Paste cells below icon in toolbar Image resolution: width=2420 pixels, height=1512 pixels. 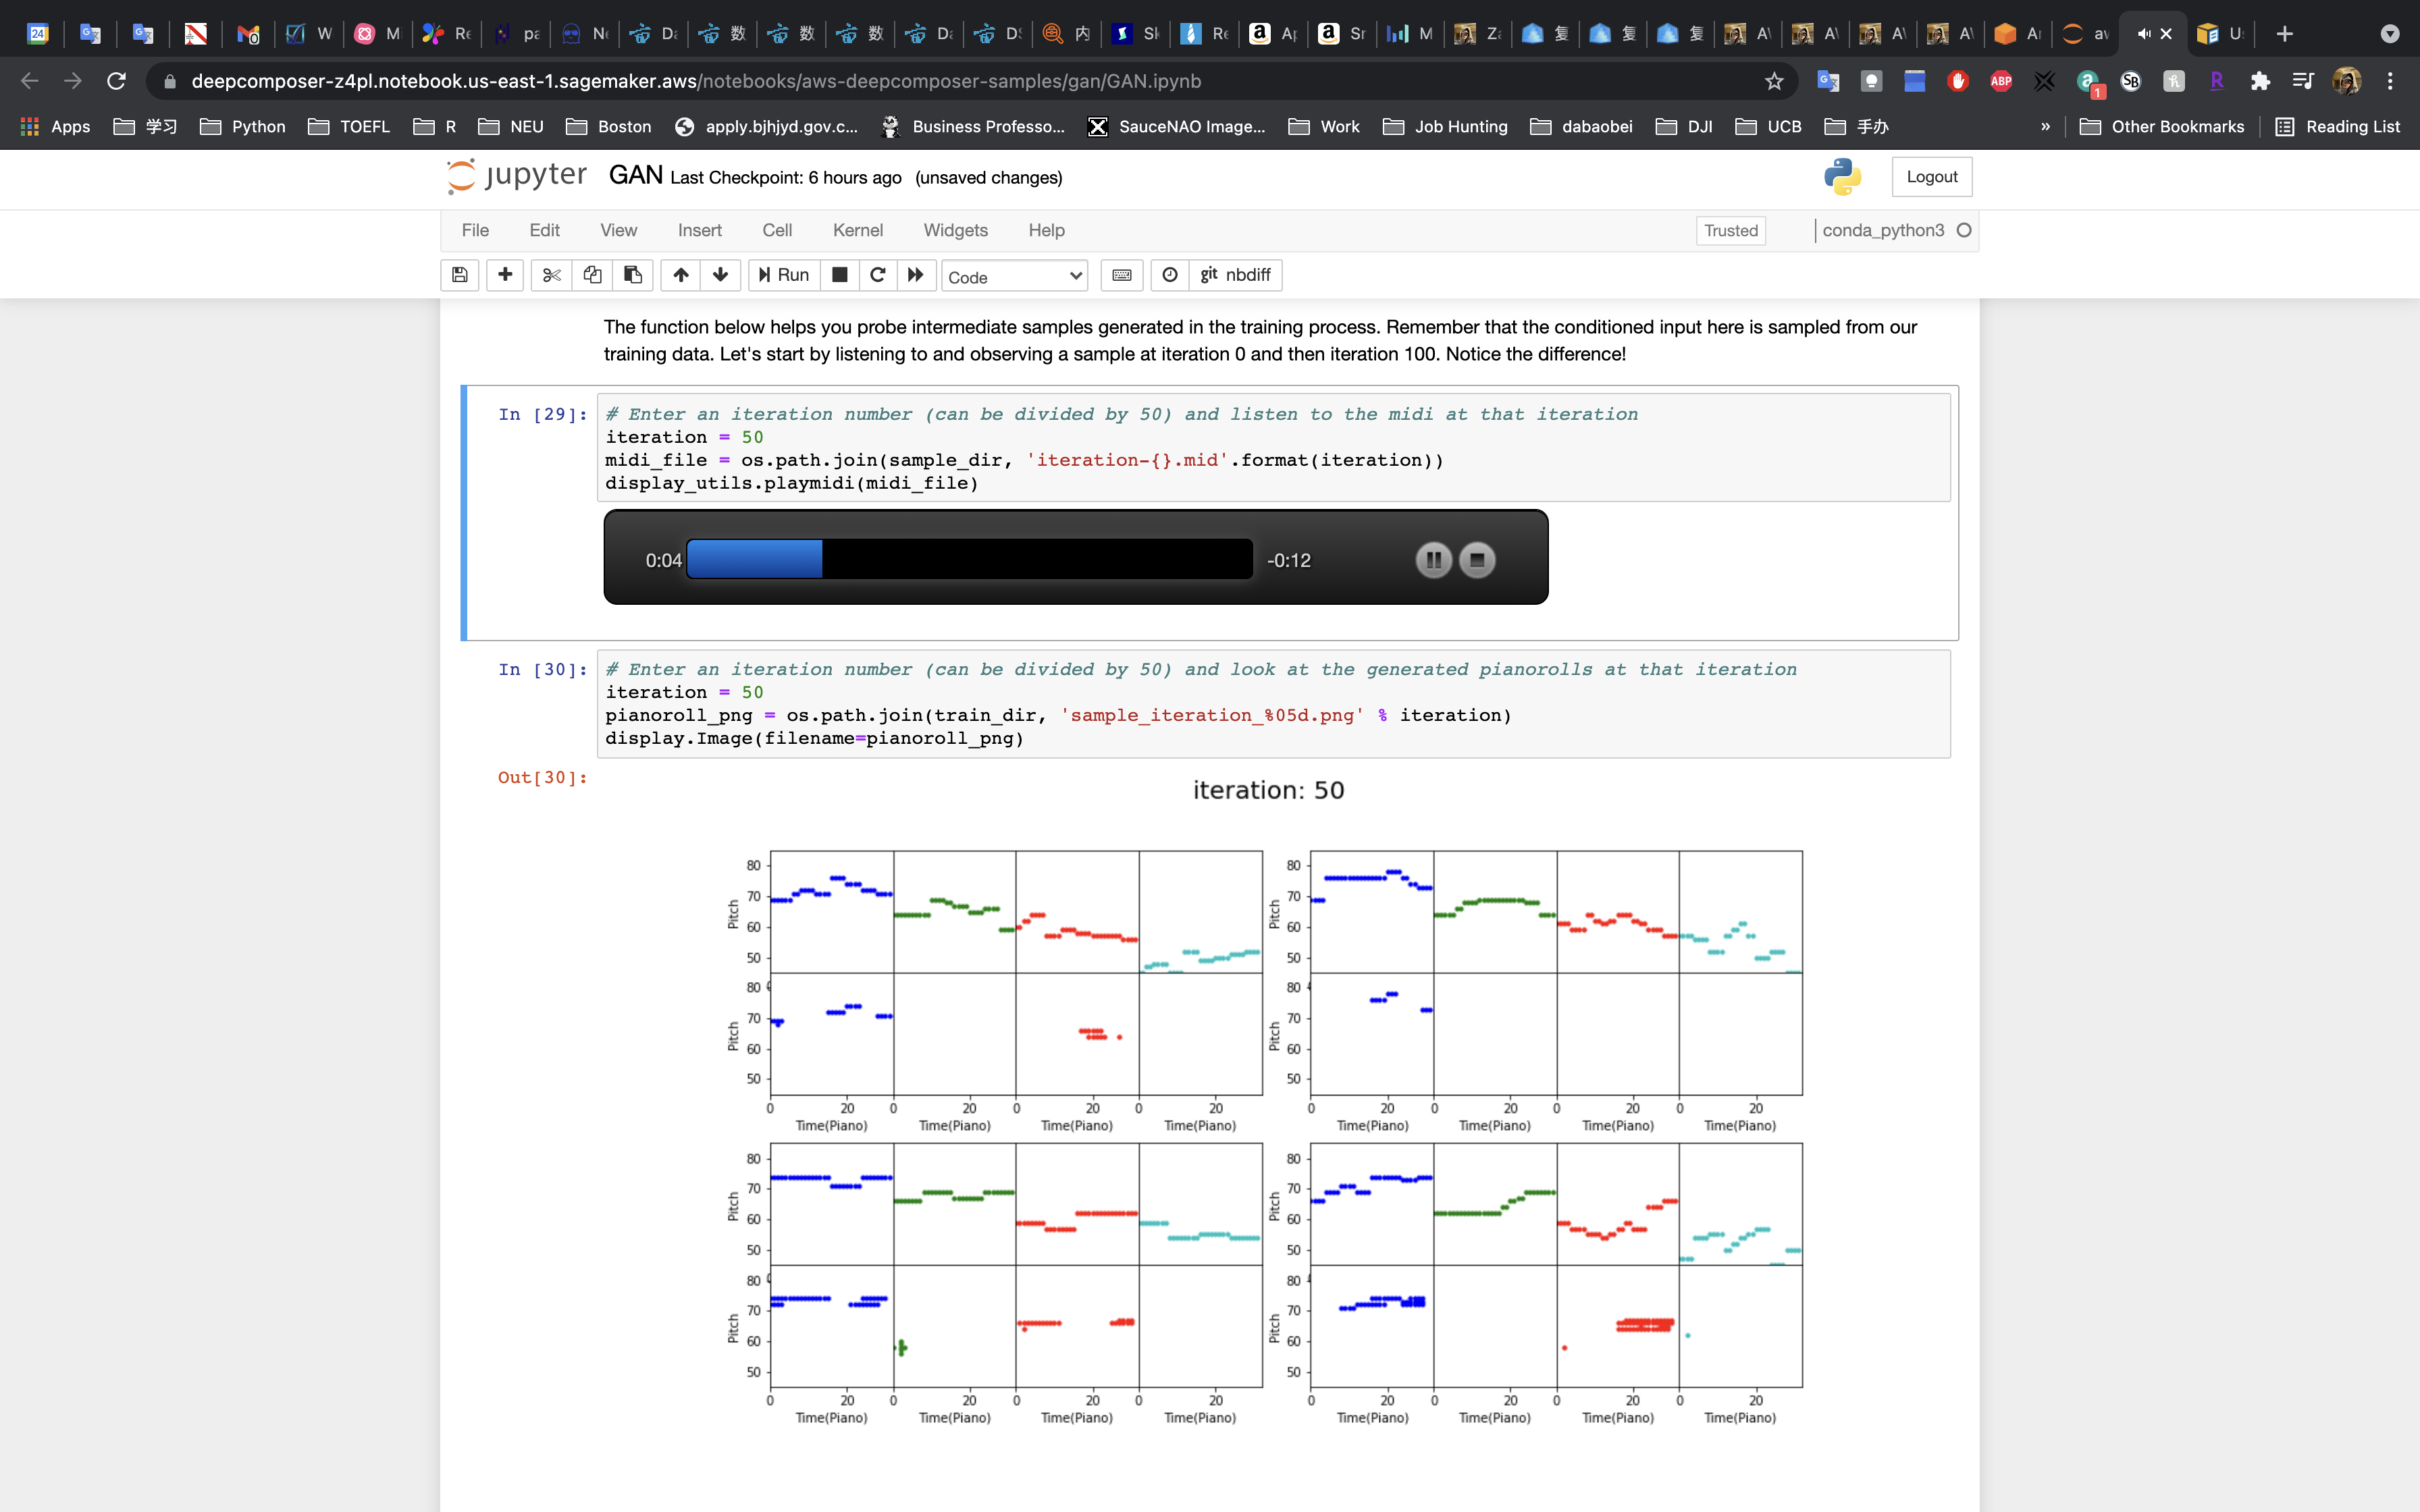tap(633, 275)
